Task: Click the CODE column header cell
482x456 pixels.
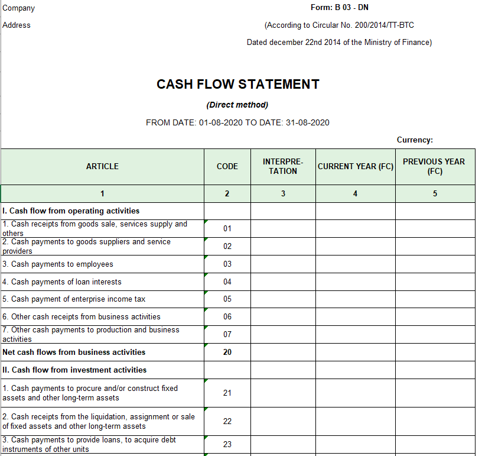Action: pos(227,166)
